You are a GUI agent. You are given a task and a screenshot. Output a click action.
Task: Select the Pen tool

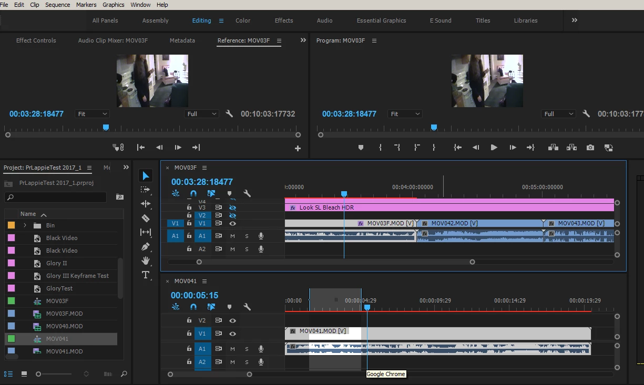[146, 246]
